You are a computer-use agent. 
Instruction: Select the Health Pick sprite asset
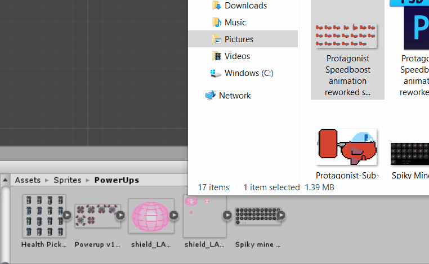[44, 216]
